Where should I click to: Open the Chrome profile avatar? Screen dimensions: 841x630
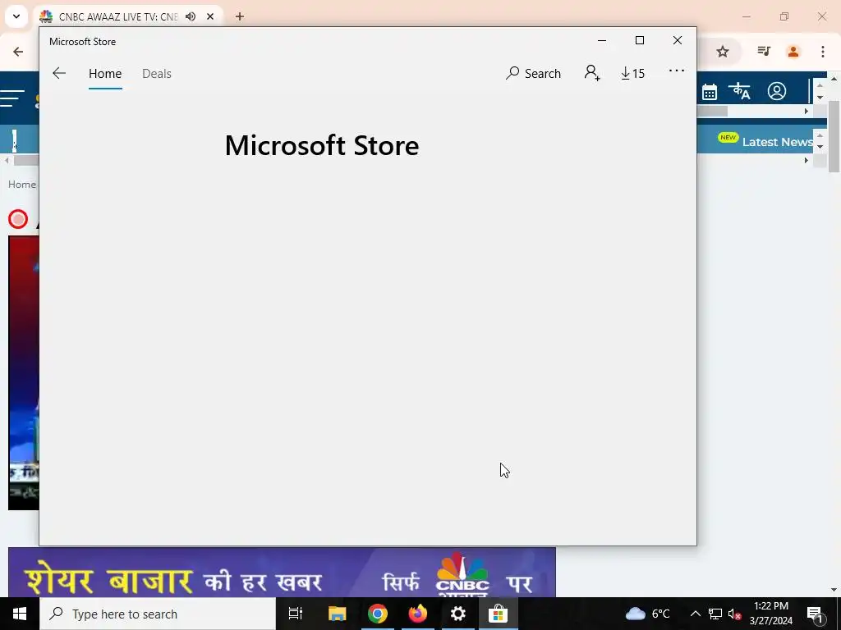(793, 52)
